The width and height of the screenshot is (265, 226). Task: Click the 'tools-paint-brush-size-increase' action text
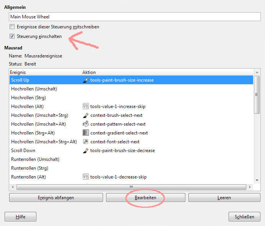(122, 80)
